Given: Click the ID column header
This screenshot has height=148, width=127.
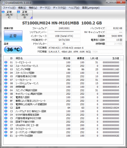Looking at the screenshot, I should [x=11, y=58].
